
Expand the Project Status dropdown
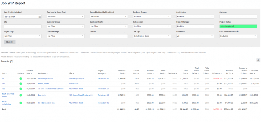pyautogui.click(x=238, y=26)
